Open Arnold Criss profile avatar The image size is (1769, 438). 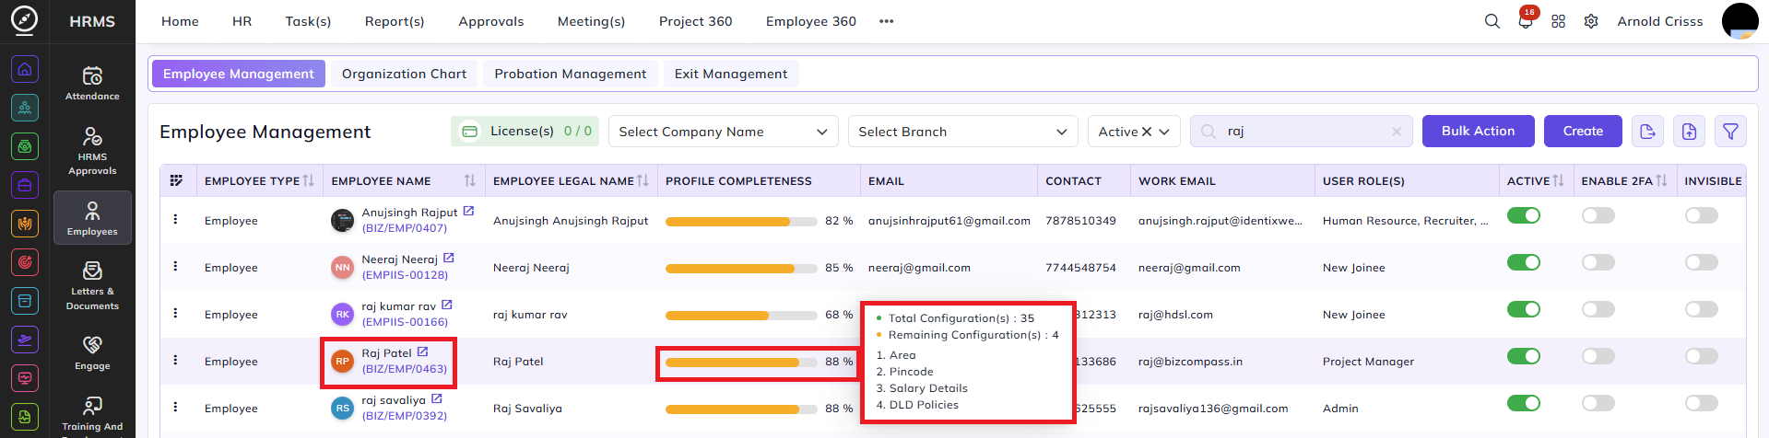(1740, 21)
